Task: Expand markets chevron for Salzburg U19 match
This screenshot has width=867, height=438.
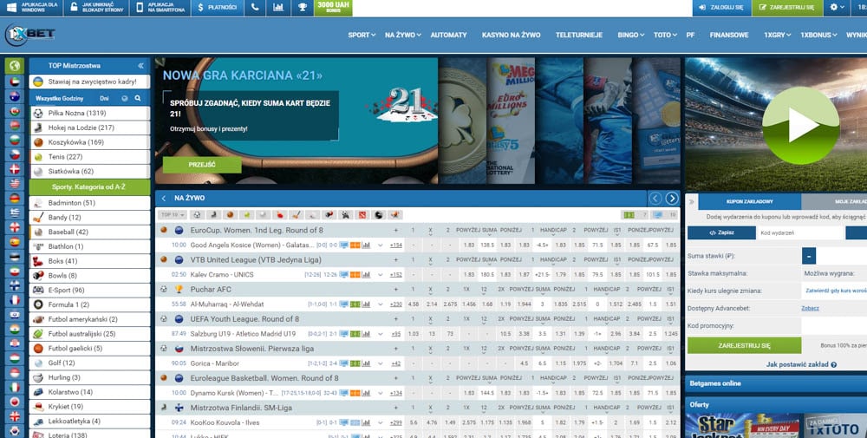Action: point(381,334)
